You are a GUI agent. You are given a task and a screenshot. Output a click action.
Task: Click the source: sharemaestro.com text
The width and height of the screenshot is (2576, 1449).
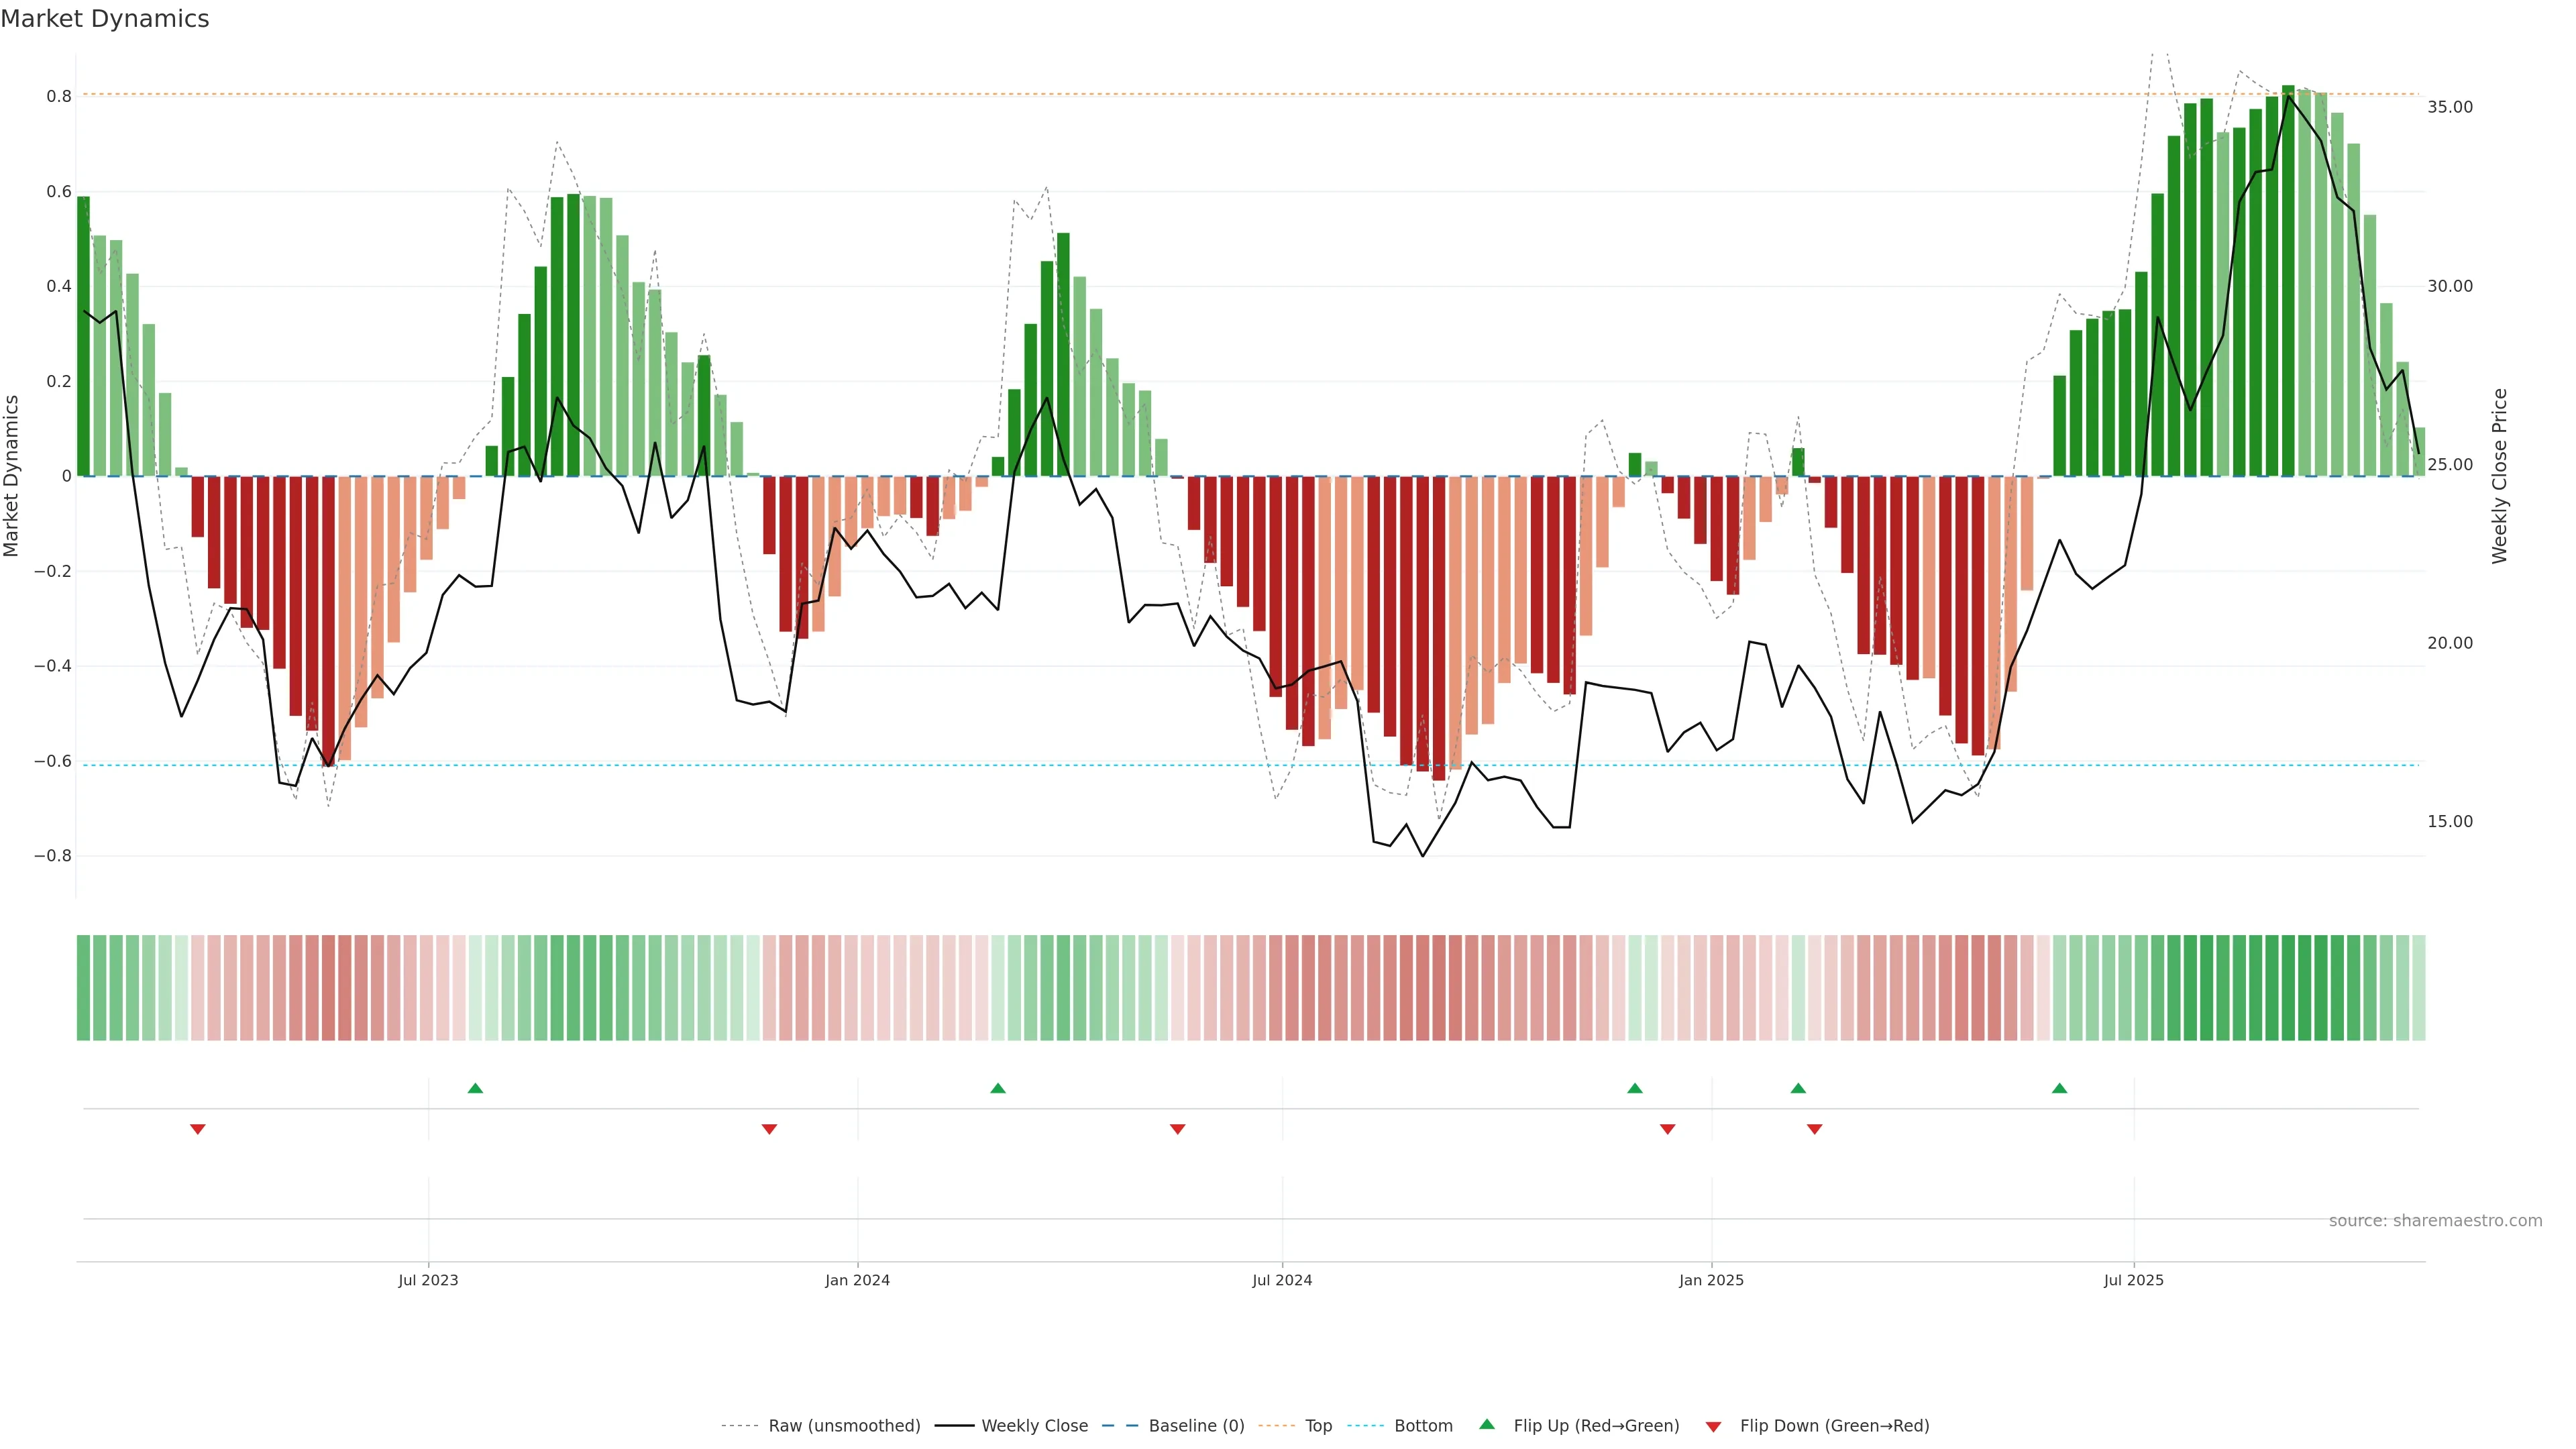pyautogui.click(x=2435, y=1221)
